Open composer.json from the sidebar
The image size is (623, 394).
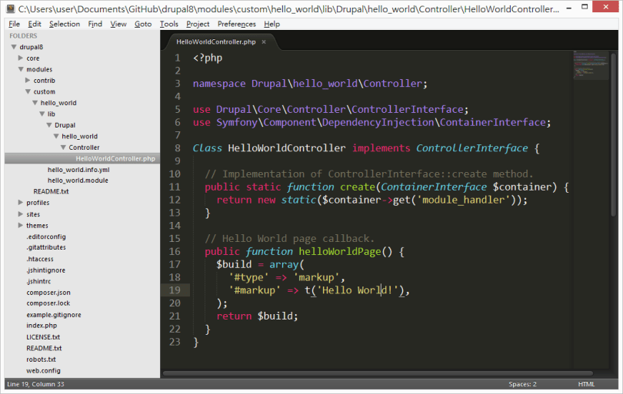pyautogui.click(x=48, y=293)
